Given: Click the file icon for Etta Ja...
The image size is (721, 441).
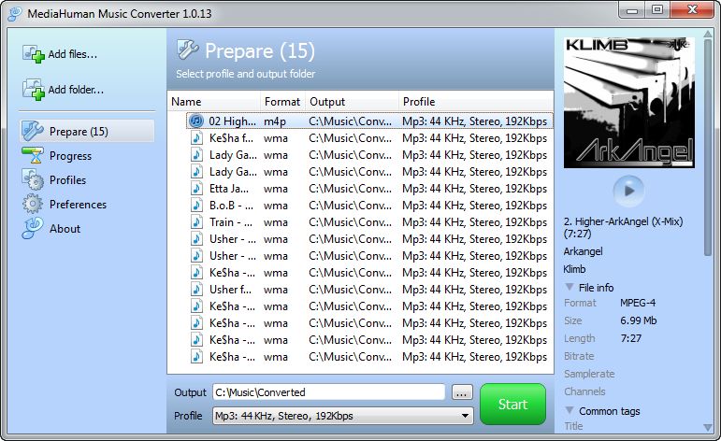Looking at the screenshot, I should tap(196, 189).
